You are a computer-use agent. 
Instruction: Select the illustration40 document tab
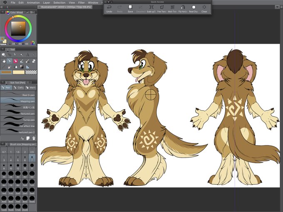65,7
